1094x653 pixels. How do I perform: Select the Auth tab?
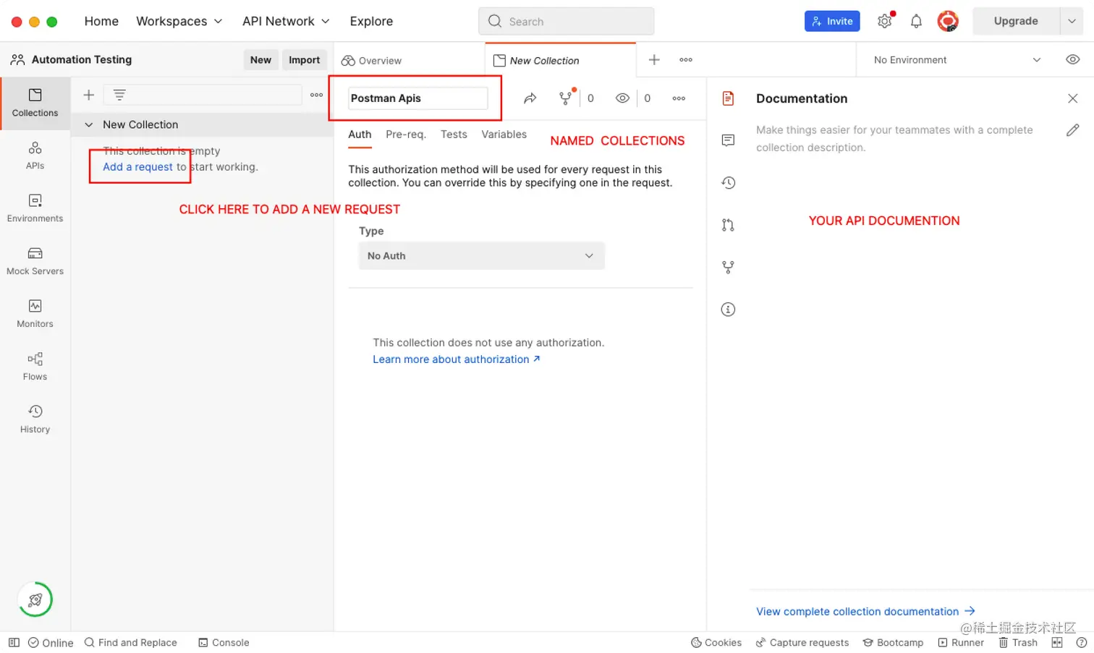[x=360, y=135]
